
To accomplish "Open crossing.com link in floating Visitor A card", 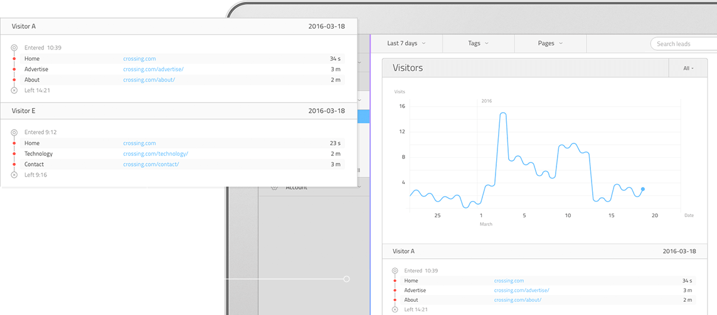I will point(139,59).
